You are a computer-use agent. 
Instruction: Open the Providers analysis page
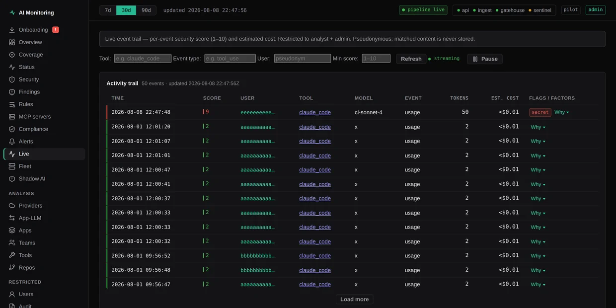[44, 206]
